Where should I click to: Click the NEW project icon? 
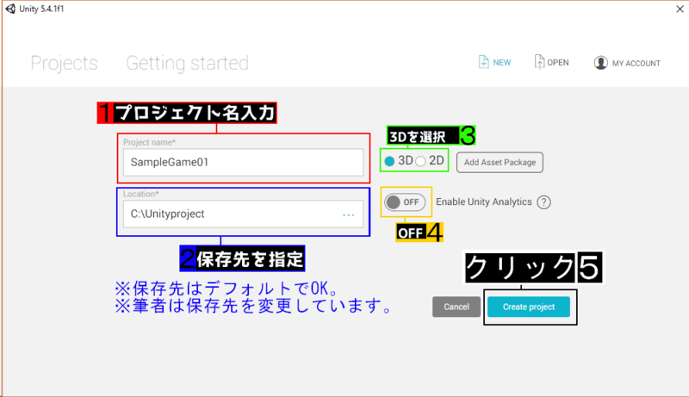coord(483,62)
